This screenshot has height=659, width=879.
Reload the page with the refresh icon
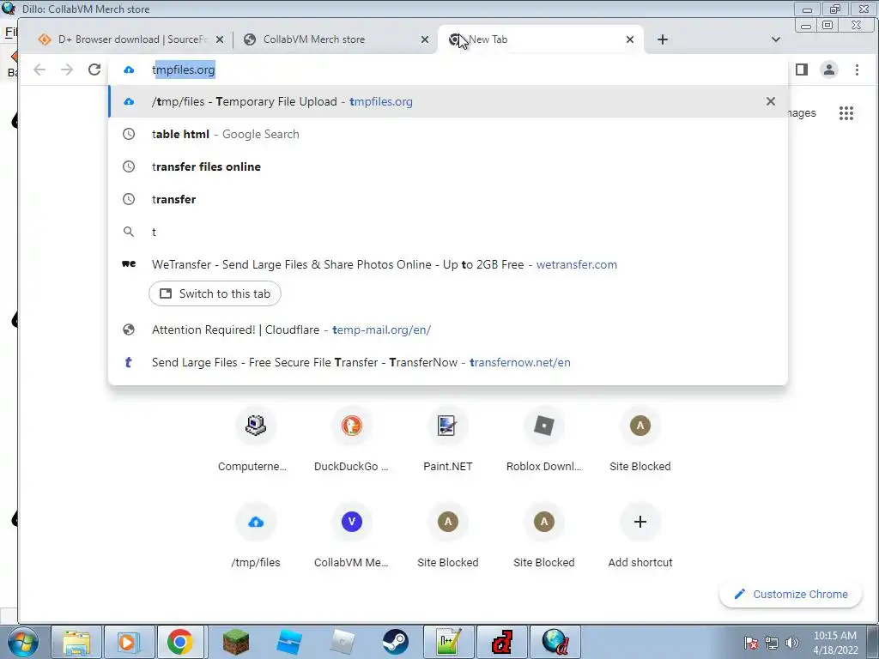click(94, 70)
